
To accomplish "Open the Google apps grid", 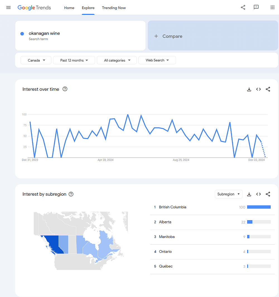I will click(273, 8).
